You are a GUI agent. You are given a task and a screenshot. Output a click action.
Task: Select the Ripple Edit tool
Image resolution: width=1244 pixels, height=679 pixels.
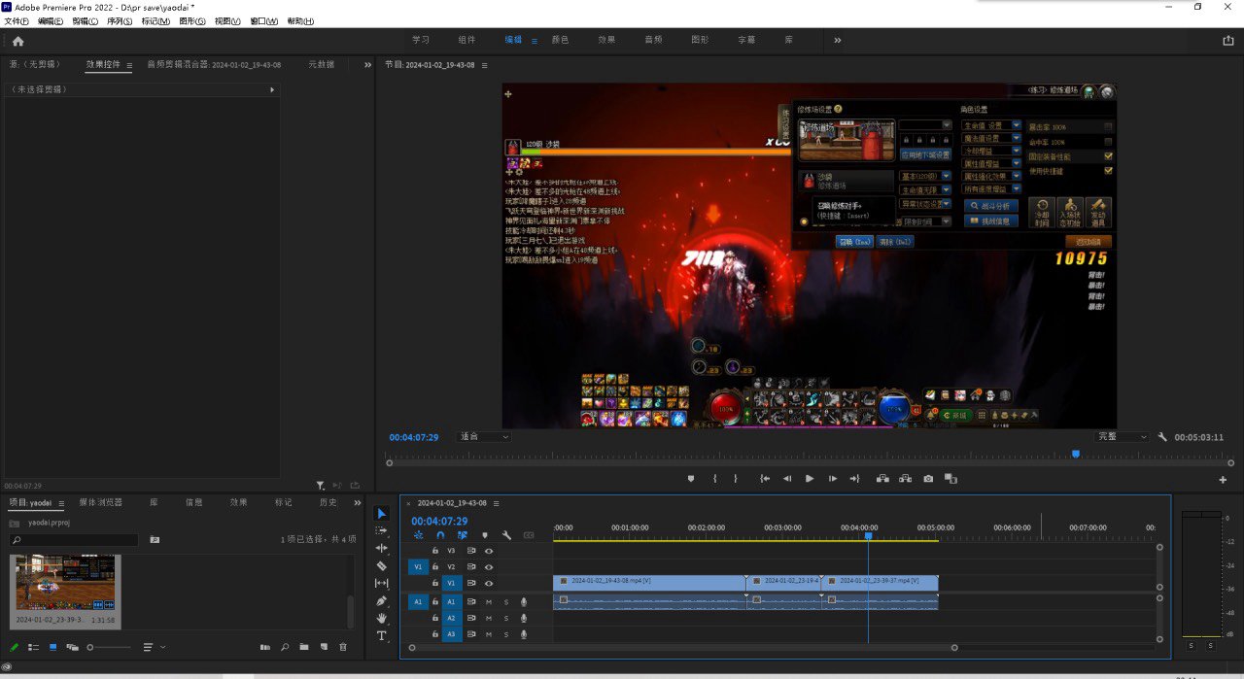(x=382, y=548)
